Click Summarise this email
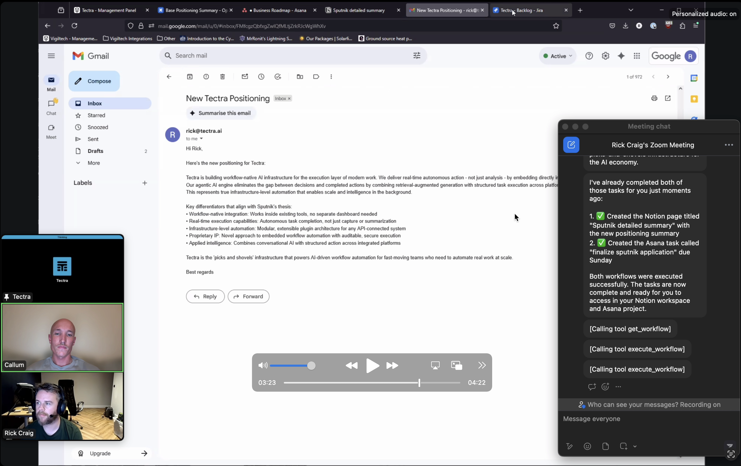Screen dimensions: 741x466 tap(221, 113)
